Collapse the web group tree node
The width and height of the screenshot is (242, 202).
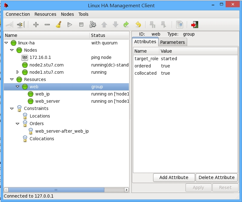coord(18,87)
